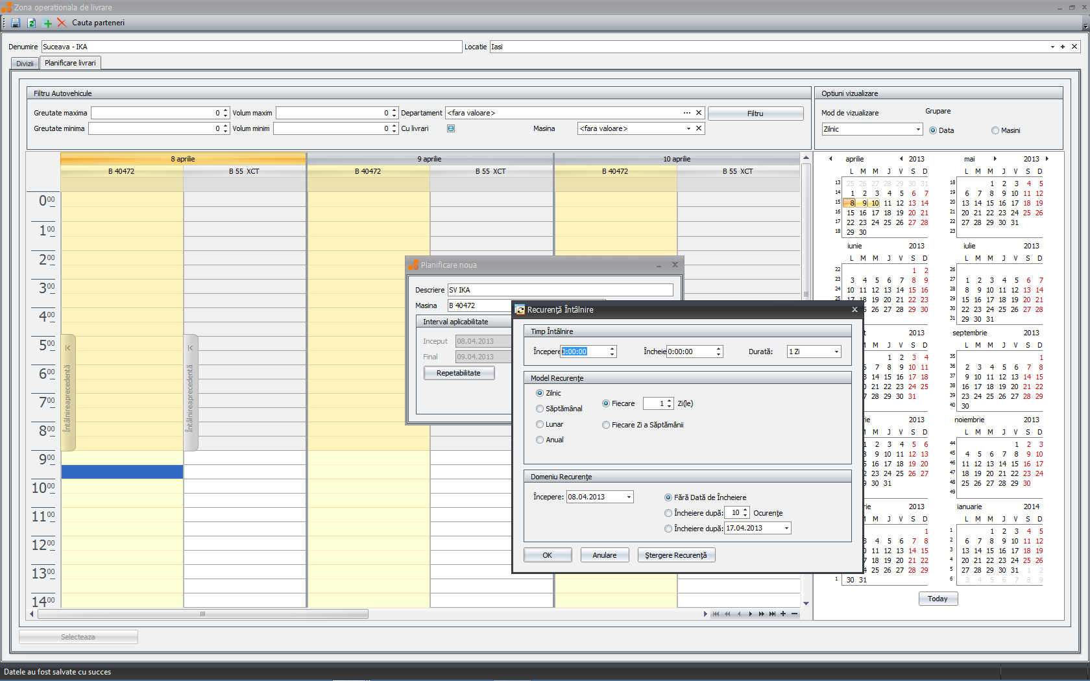Image resolution: width=1090 pixels, height=681 pixels.
Task: Click the red X delete toolbar icon
Action: 62,23
